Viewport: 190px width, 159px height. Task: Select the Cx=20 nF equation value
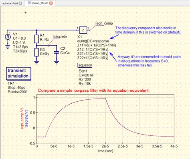point(86,75)
